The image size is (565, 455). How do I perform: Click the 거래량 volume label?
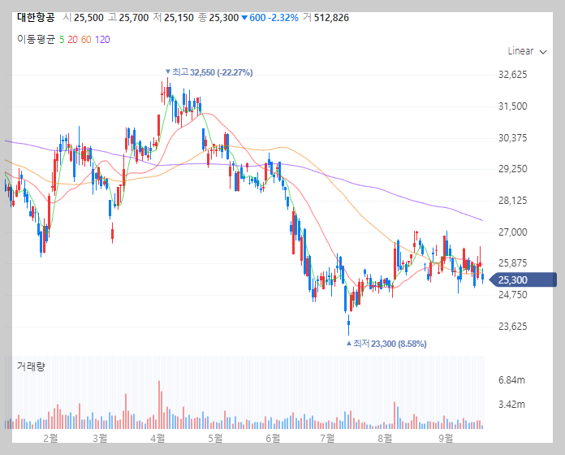(31, 366)
